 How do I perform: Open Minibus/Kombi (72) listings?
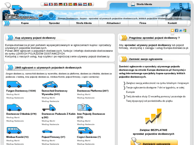pos(17,137)
